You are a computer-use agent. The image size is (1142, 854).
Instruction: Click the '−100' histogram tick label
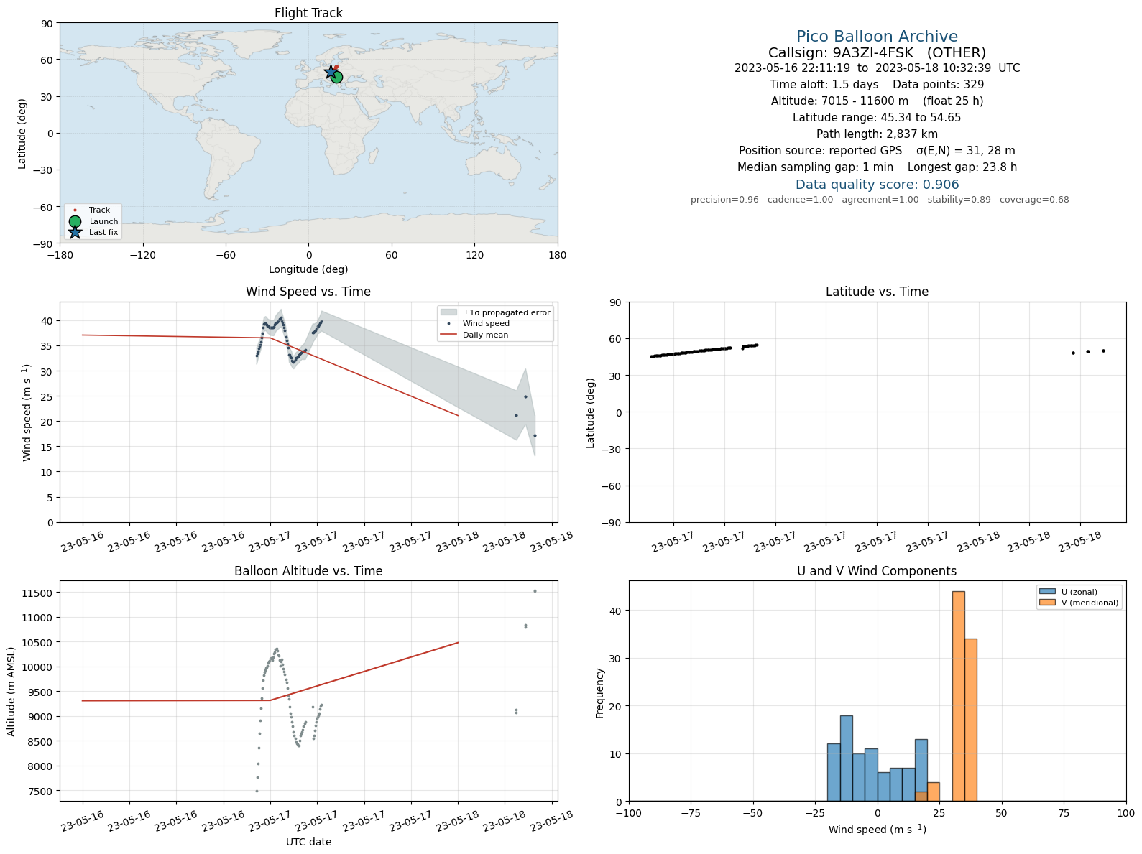pos(629,813)
